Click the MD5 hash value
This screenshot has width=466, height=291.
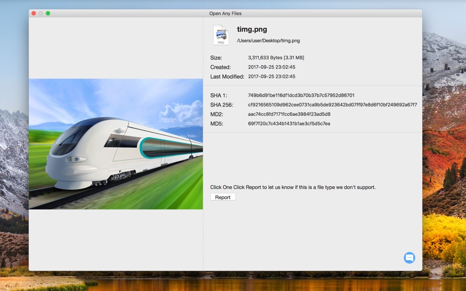289,123
